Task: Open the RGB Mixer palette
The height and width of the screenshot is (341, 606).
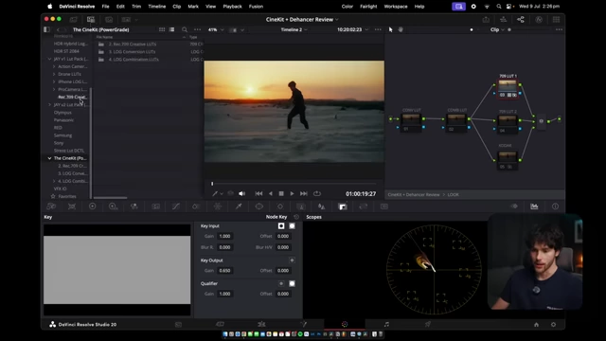Action: [x=134, y=206]
